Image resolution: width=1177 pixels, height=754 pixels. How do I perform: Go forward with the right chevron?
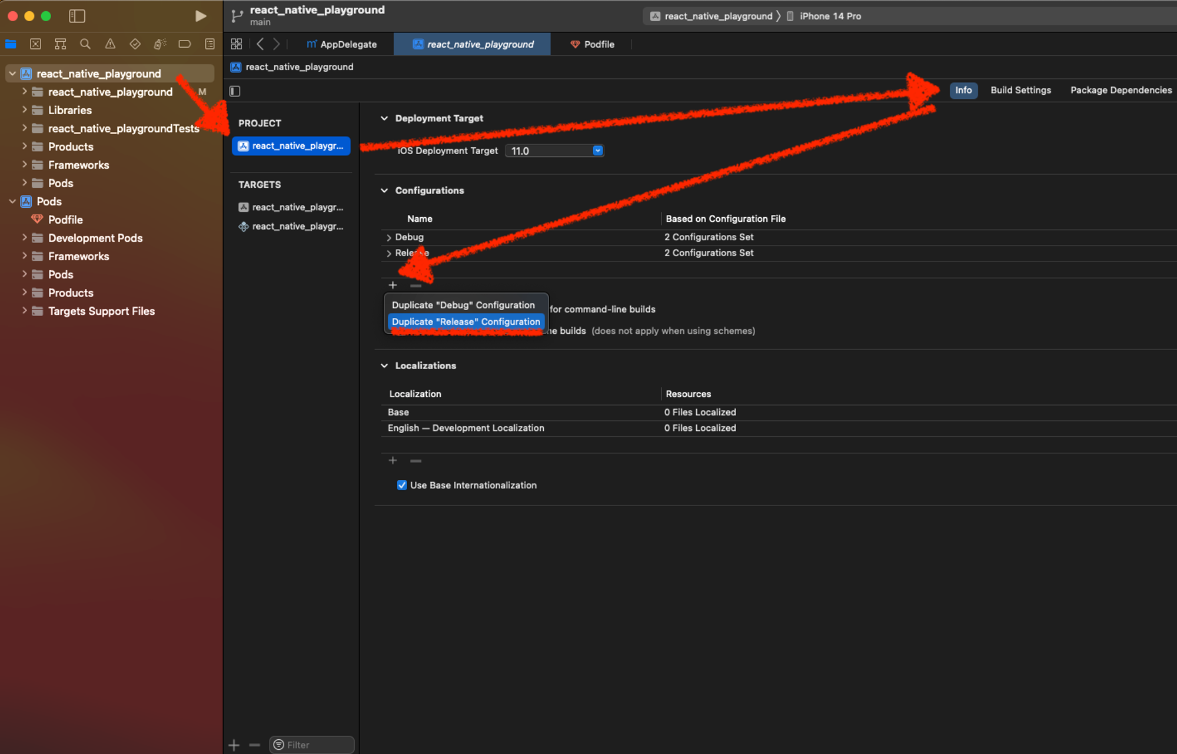pyautogui.click(x=277, y=44)
